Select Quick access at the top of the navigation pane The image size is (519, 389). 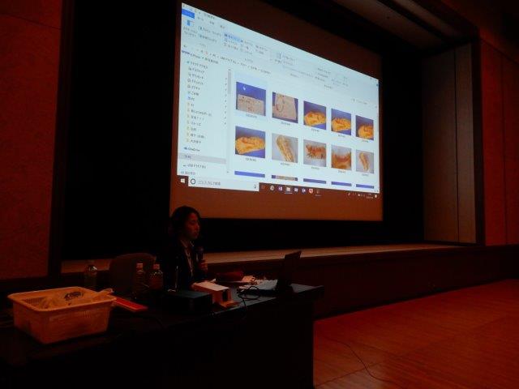point(198,66)
